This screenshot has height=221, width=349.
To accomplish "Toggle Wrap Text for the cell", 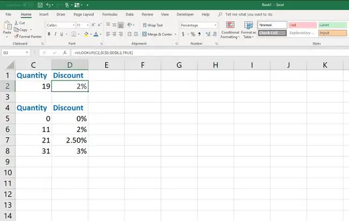I will pos(152,25).
